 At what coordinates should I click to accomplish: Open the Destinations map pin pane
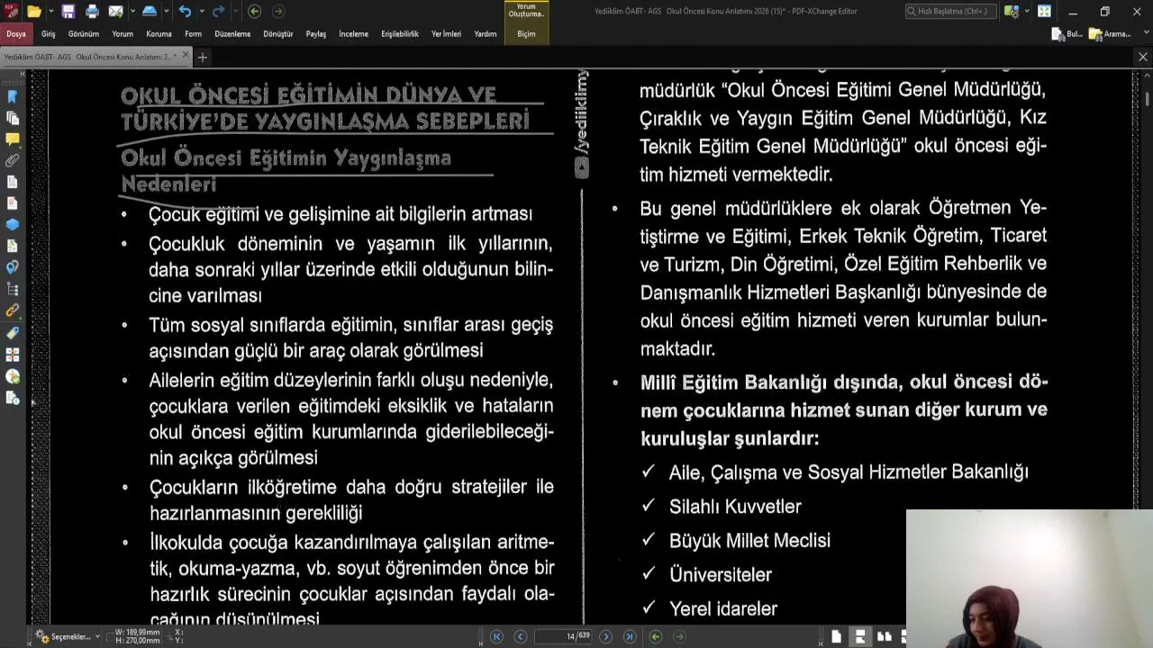[x=13, y=267]
